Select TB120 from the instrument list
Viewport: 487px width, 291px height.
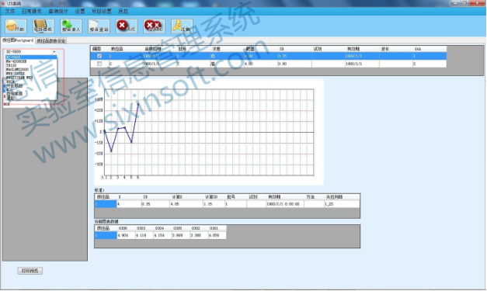(x=11, y=65)
